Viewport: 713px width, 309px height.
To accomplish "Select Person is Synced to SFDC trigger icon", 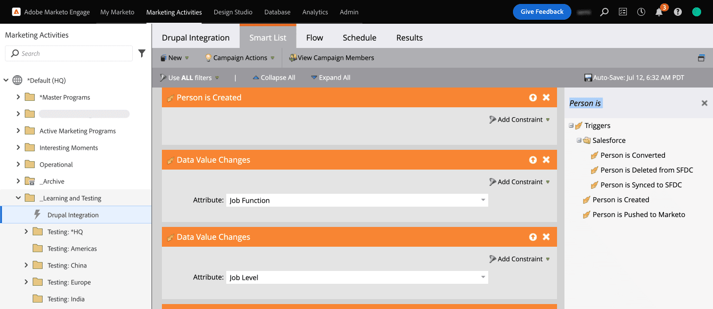I will tap(595, 185).
